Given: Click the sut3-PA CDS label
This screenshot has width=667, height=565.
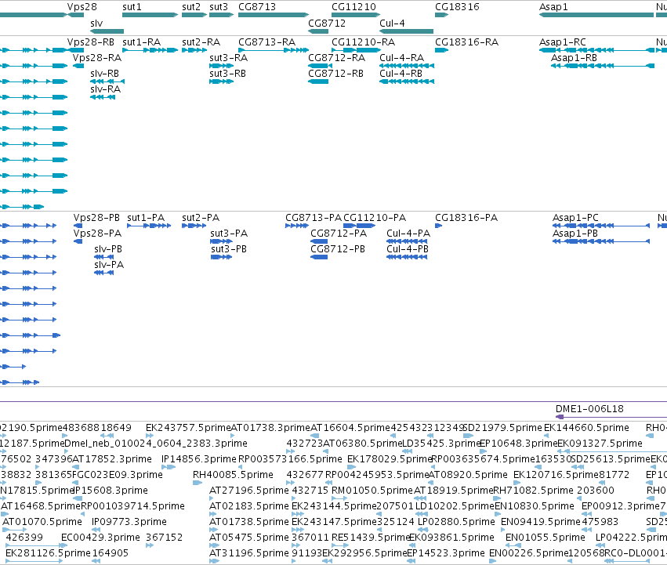Looking at the screenshot, I should click(x=229, y=234).
